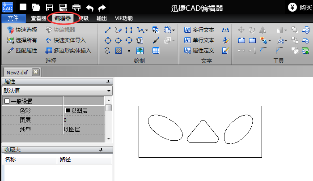Pin the 属性 properties panel

pos(107,82)
